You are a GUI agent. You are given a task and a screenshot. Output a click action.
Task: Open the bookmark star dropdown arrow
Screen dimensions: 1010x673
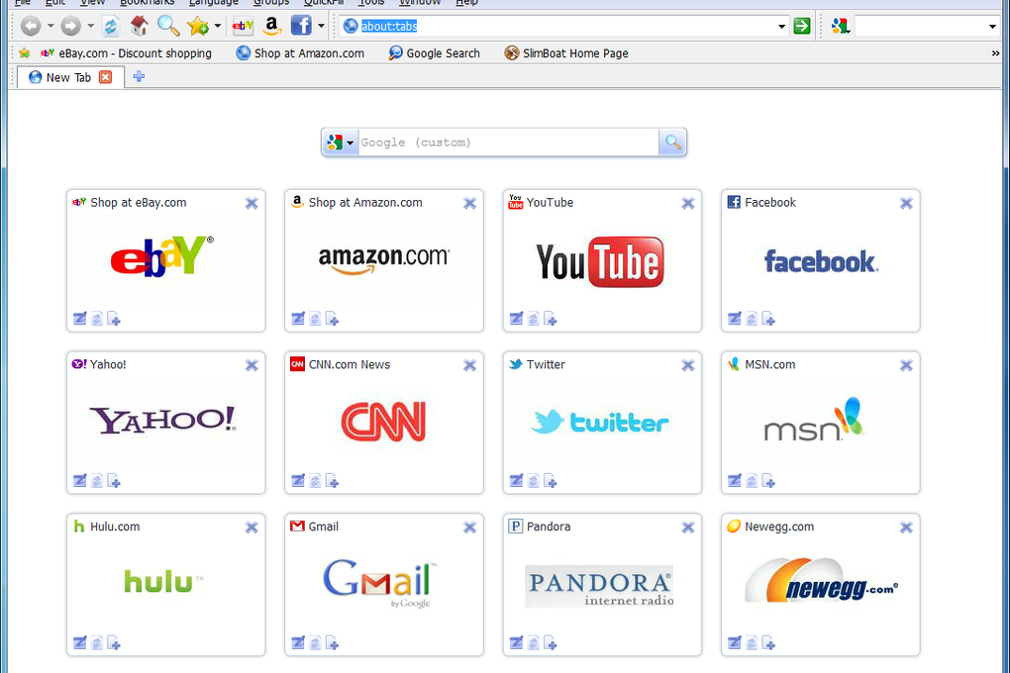point(218,27)
